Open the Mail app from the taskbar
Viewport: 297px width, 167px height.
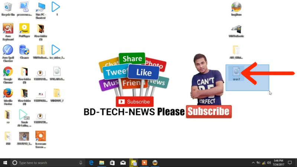click(x=123, y=163)
